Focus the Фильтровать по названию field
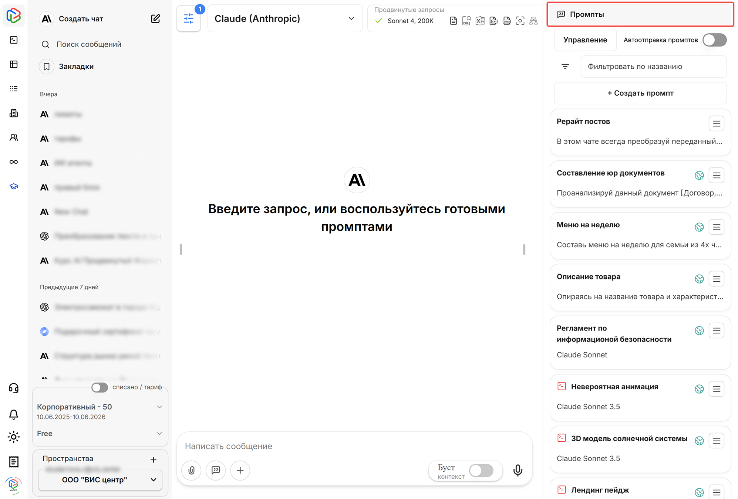Image resolution: width=738 pixels, height=499 pixels. tap(654, 67)
